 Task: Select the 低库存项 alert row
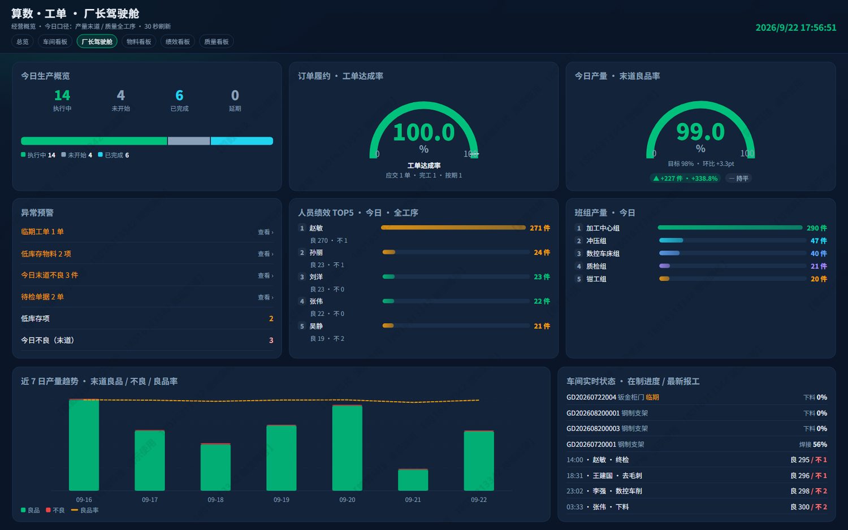click(147, 319)
